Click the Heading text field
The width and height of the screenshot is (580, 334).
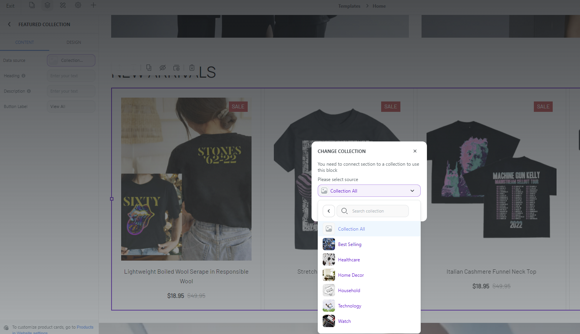click(x=71, y=76)
